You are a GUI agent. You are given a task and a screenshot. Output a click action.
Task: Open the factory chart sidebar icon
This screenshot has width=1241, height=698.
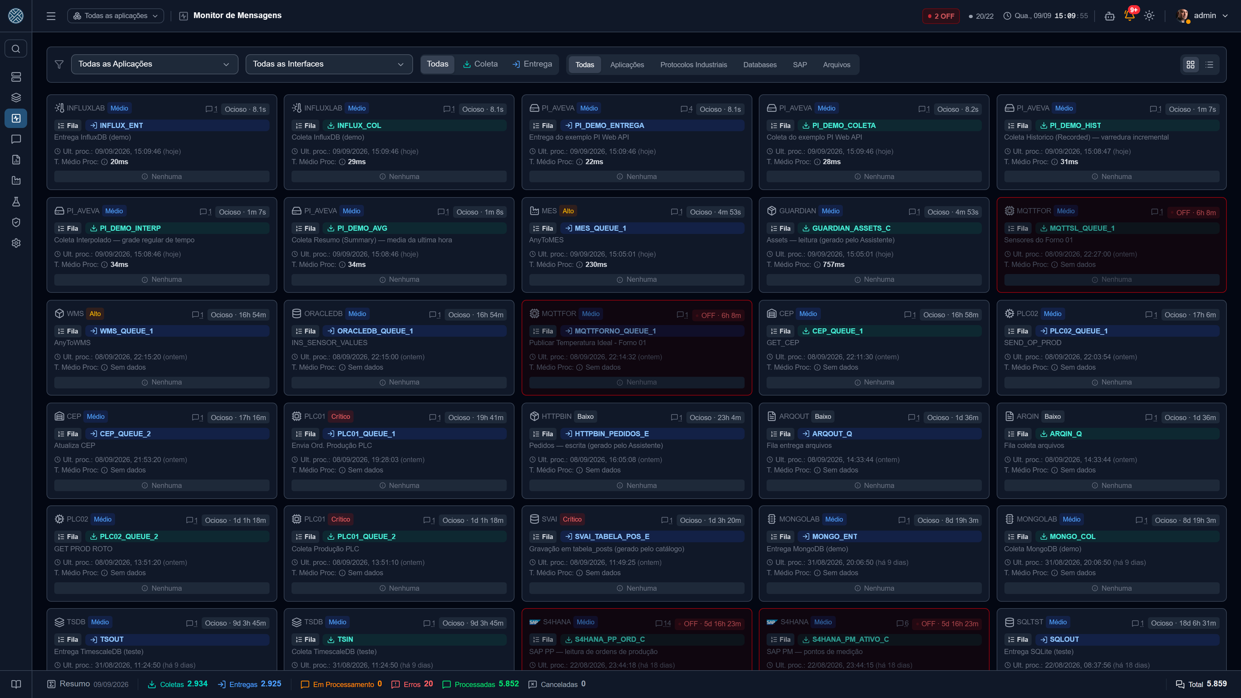[16, 181]
